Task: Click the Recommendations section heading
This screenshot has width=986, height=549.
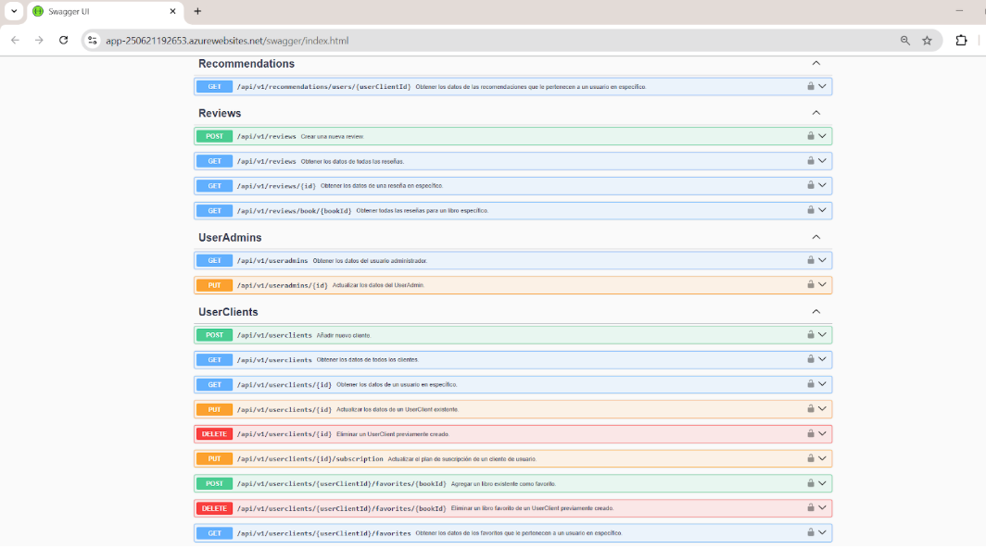Action: click(x=246, y=64)
